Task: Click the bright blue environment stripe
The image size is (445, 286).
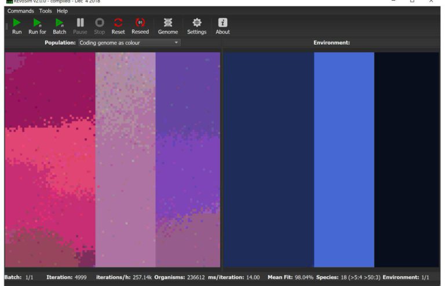Action: pos(344,160)
